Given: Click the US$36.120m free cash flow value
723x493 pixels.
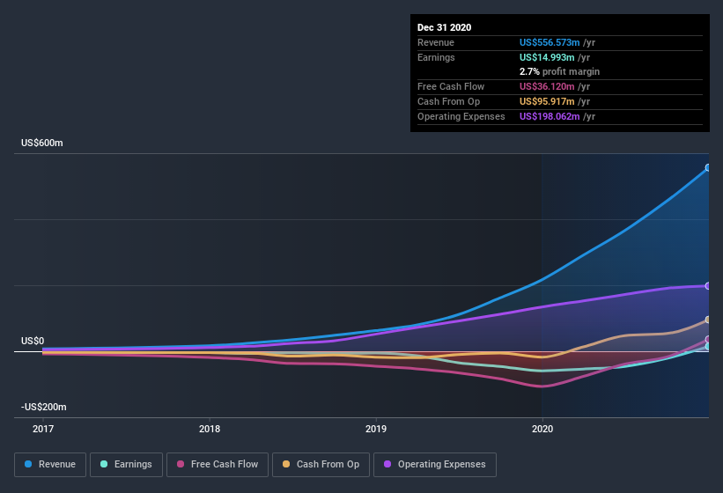Looking at the screenshot, I should (x=547, y=86).
